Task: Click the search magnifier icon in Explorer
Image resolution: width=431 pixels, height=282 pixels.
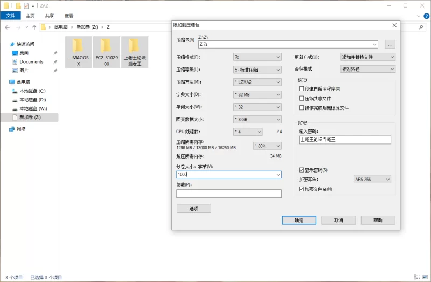Action: coord(421,27)
